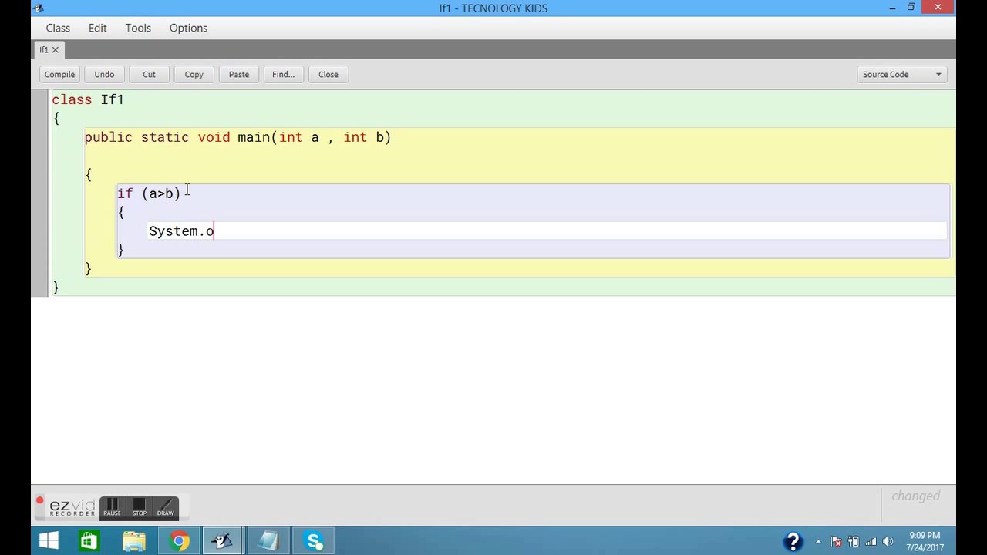This screenshot has width=987, height=555.
Task: Click the Action Center flag icon
Action: pyautogui.click(x=837, y=541)
